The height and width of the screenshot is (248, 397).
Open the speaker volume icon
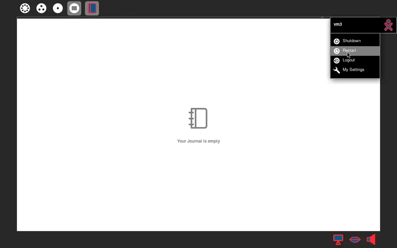coord(371,239)
